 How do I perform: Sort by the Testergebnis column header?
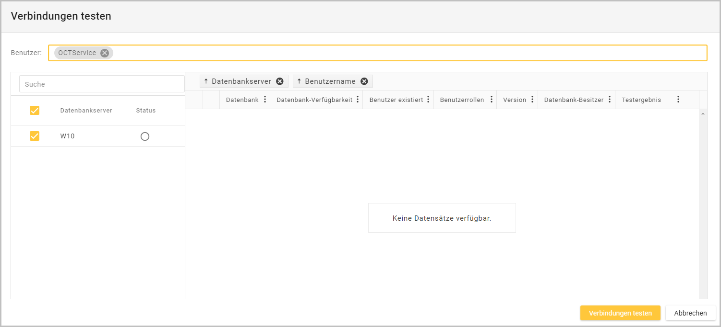(641, 100)
